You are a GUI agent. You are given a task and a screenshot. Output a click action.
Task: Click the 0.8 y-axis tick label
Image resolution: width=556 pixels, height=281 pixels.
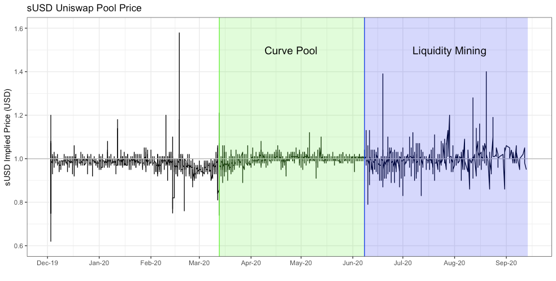tap(19, 202)
